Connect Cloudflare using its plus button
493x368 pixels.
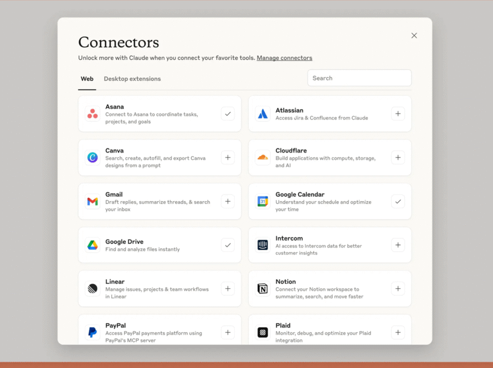398,157
